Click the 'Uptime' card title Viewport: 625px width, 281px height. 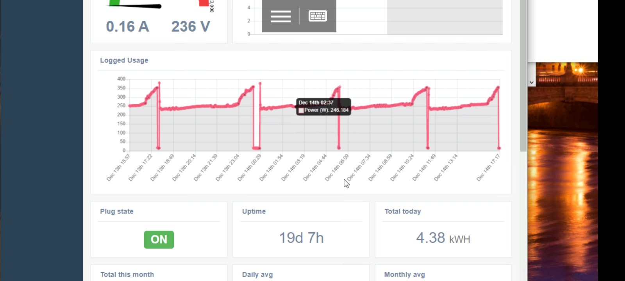click(254, 212)
